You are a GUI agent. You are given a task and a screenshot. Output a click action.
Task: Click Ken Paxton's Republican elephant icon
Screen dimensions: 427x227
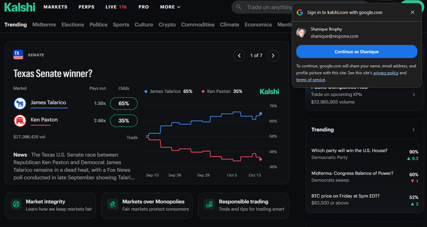pyautogui.click(x=20, y=121)
